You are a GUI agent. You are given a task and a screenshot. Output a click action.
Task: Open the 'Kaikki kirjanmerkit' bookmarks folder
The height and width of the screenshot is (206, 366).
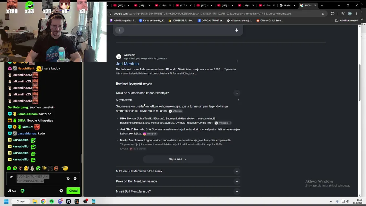point(347,21)
